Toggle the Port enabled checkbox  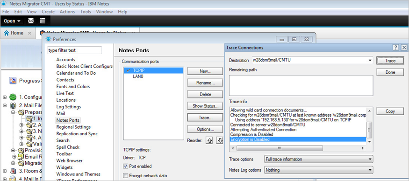click(126, 166)
